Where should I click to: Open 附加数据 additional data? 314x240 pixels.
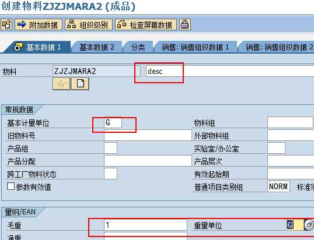coord(39,24)
